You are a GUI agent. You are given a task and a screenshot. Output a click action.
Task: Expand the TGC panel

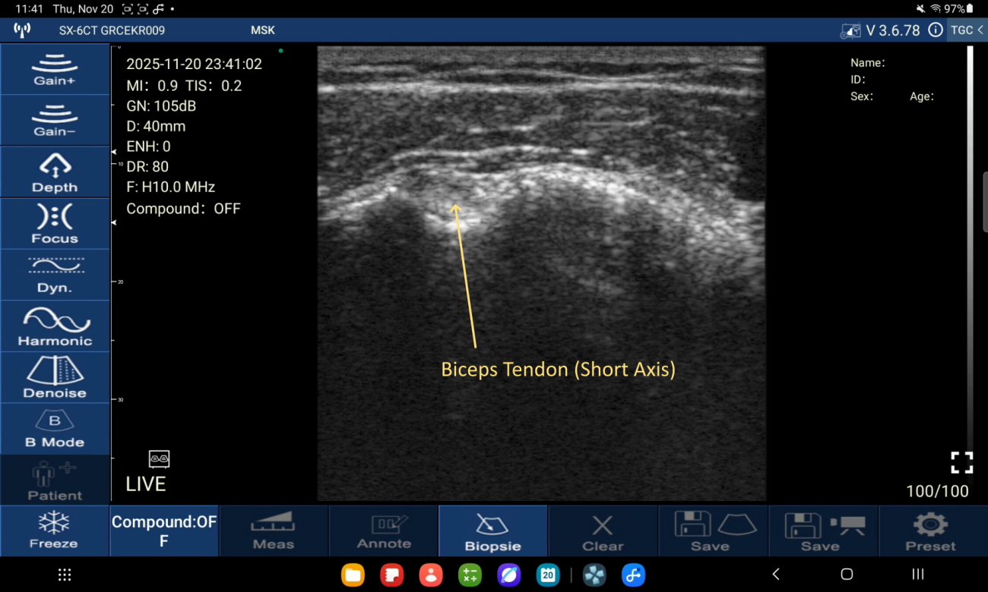pos(967,30)
